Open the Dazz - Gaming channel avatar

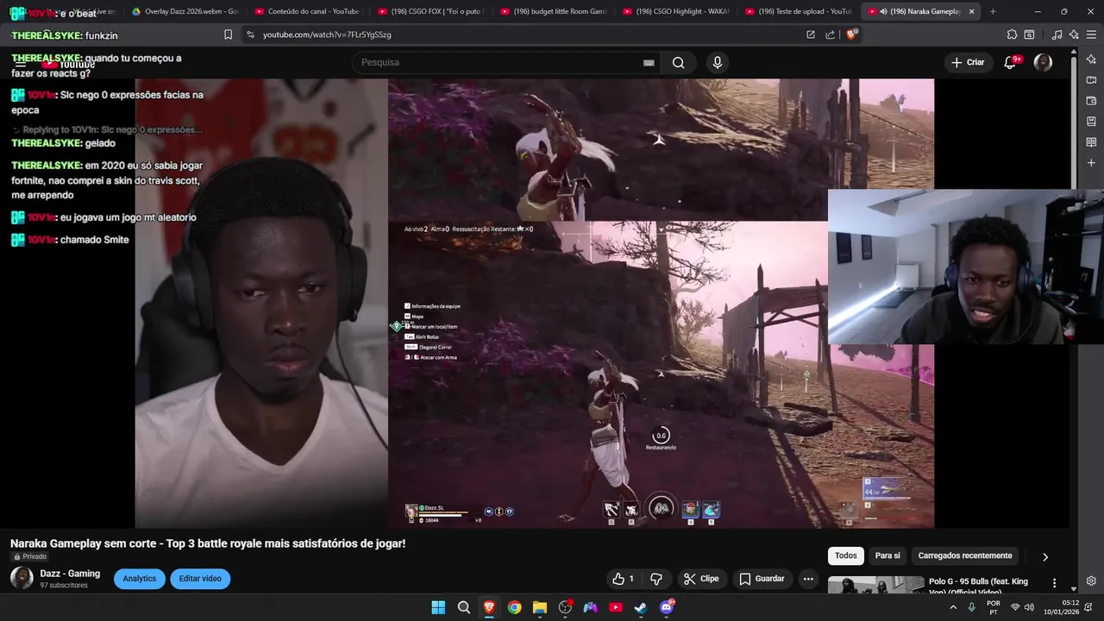[22, 578]
